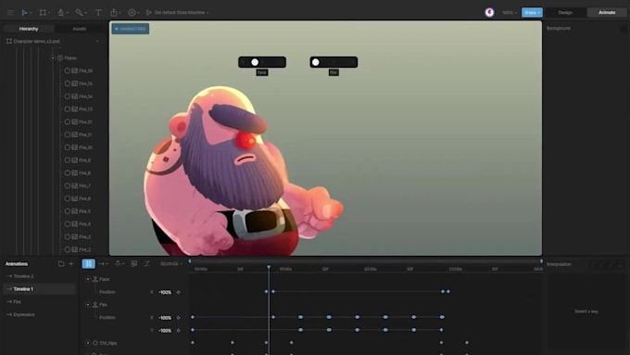Toggle circle next to Fire_14 layer
This screenshot has height=355, width=630.
click(67, 96)
